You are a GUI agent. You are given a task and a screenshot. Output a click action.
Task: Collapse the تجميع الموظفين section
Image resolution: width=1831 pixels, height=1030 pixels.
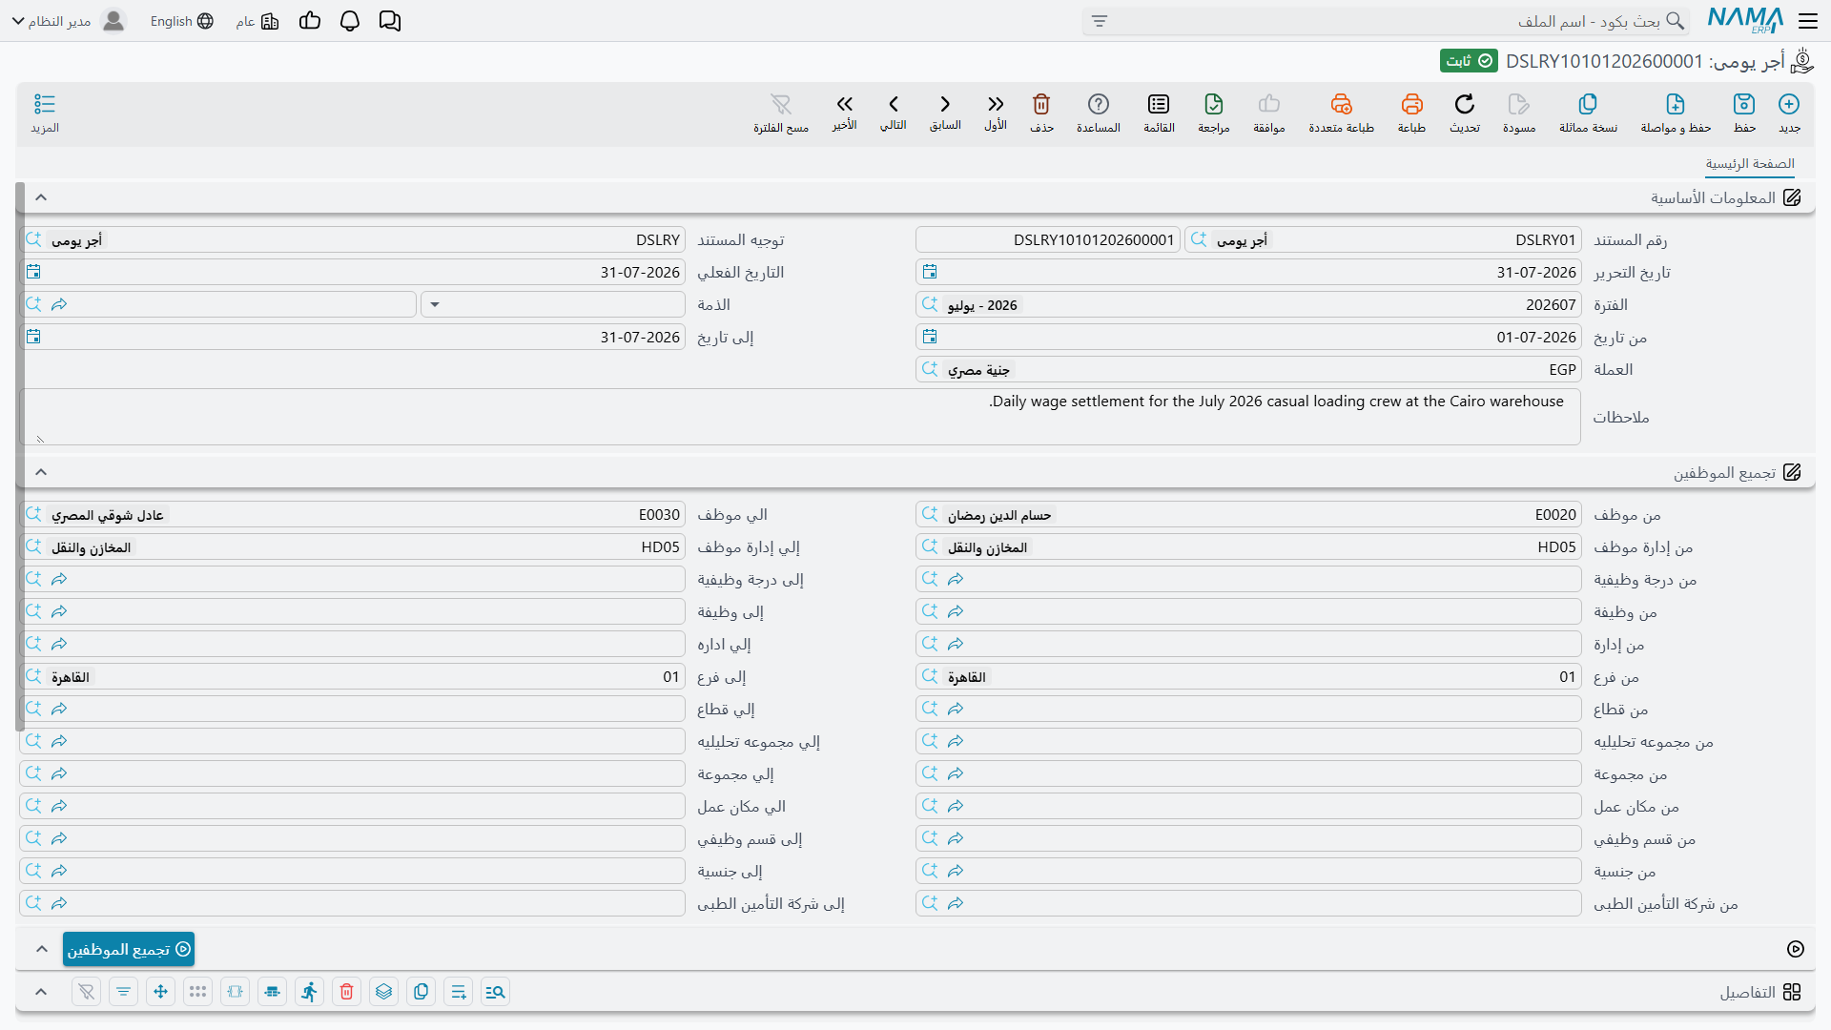[41, 472]
